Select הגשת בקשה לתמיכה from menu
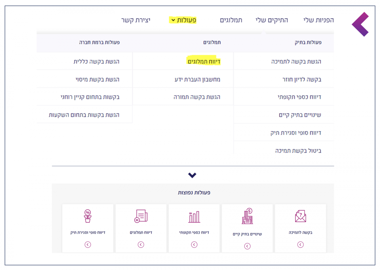The width and height of the screenshot is (380, 270). pyautogui.click(x=296, y=62)
